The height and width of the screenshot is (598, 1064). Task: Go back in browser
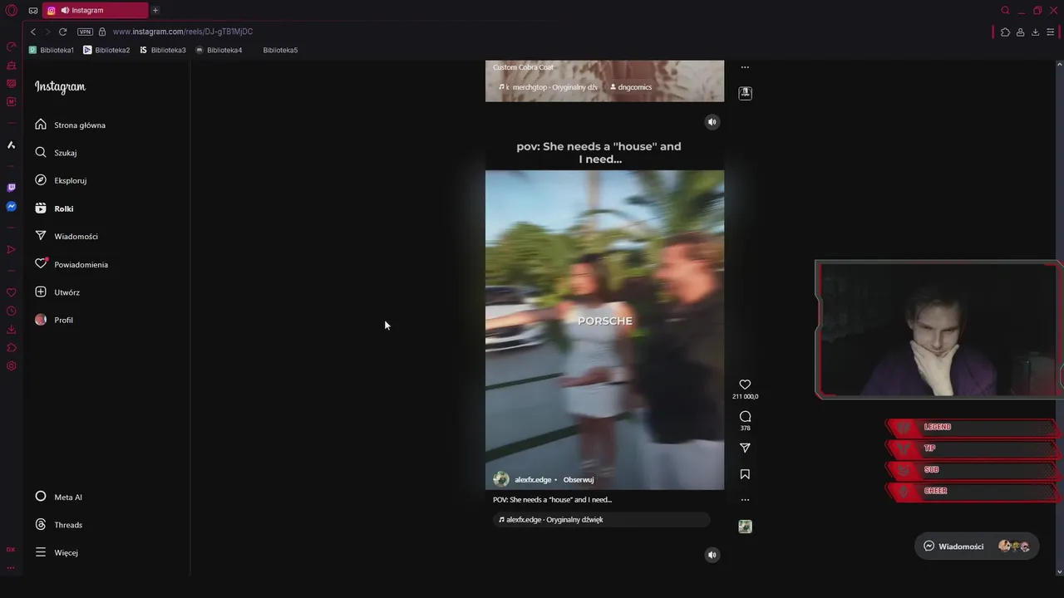33,32
